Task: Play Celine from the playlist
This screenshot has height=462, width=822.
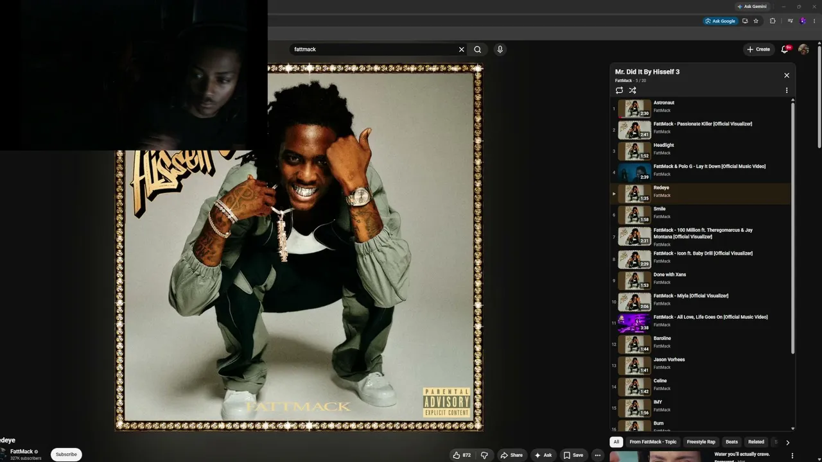Action: point(701,386)
